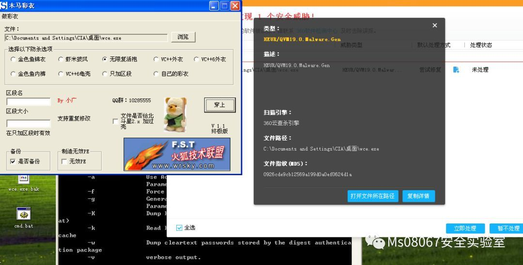This screenshot has width=523, height=265.
Task: Click the teddy bear image
Action: click(175, 114)
